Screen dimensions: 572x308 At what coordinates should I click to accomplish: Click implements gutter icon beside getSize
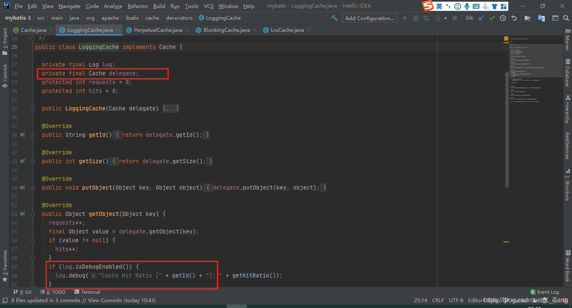[22, 161]
